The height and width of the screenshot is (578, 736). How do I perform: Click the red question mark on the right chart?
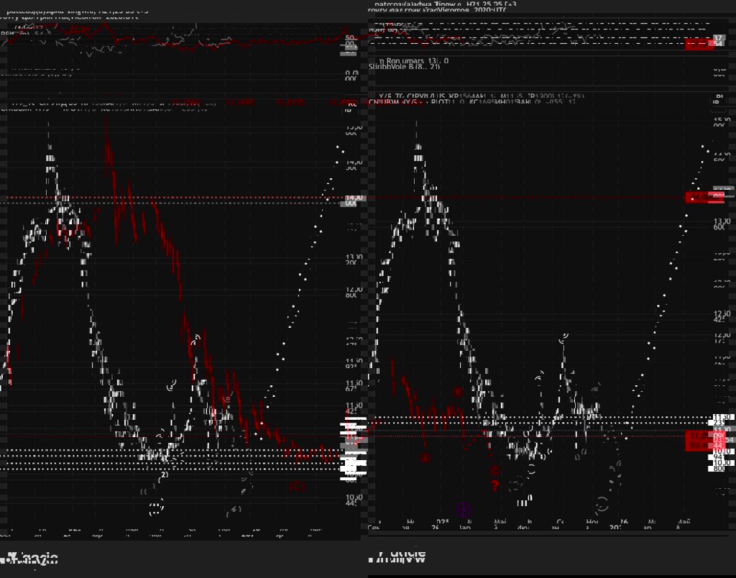[x=494, y=485]
